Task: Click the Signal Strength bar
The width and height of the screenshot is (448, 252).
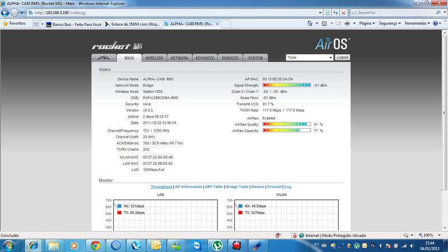Action: 287,85
